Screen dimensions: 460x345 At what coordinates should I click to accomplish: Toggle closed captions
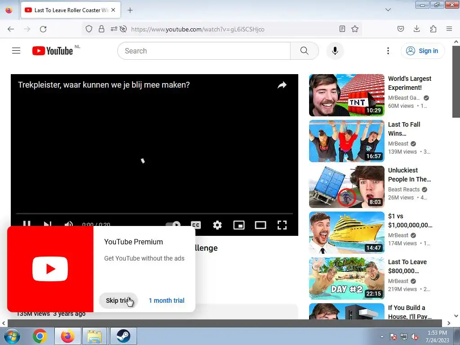click(196, 225)
